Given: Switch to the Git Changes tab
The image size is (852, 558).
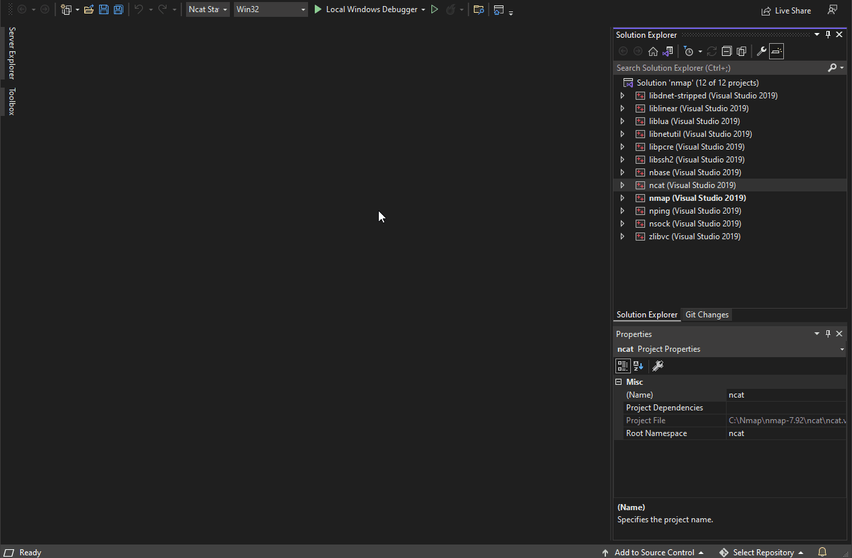Looking at the screenshot, I should point(706,315).
